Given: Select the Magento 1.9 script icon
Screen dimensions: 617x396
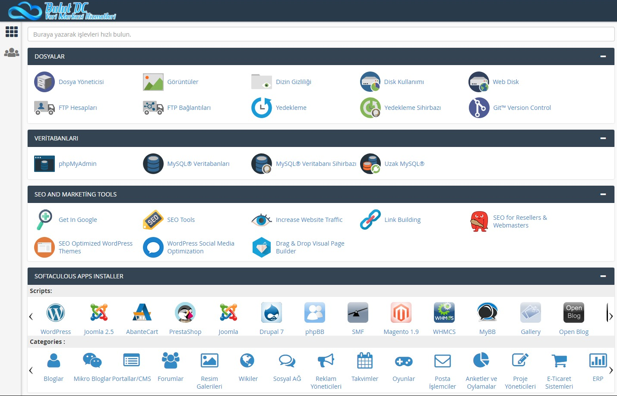Looking at the screenshot, I should click(401, 313).
